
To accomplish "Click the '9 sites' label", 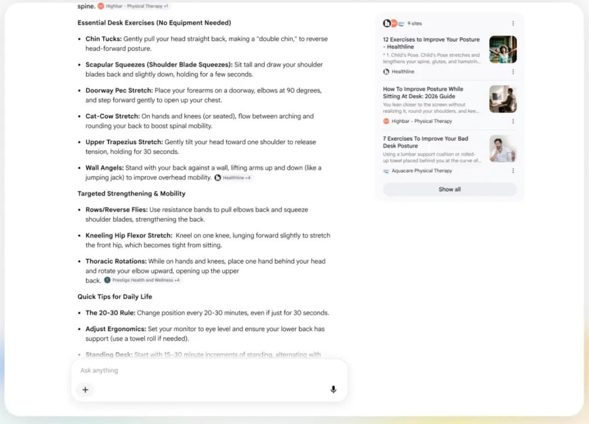I will pos(415,23).
